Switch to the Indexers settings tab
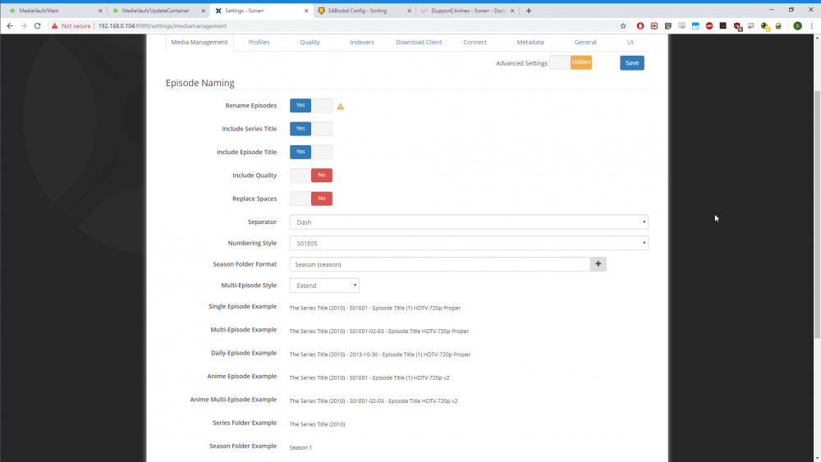Viewport: 821px width, 462px height. coord(362,42)
